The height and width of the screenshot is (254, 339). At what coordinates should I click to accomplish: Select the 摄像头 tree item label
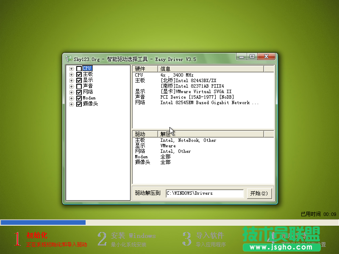click(90, 104)
